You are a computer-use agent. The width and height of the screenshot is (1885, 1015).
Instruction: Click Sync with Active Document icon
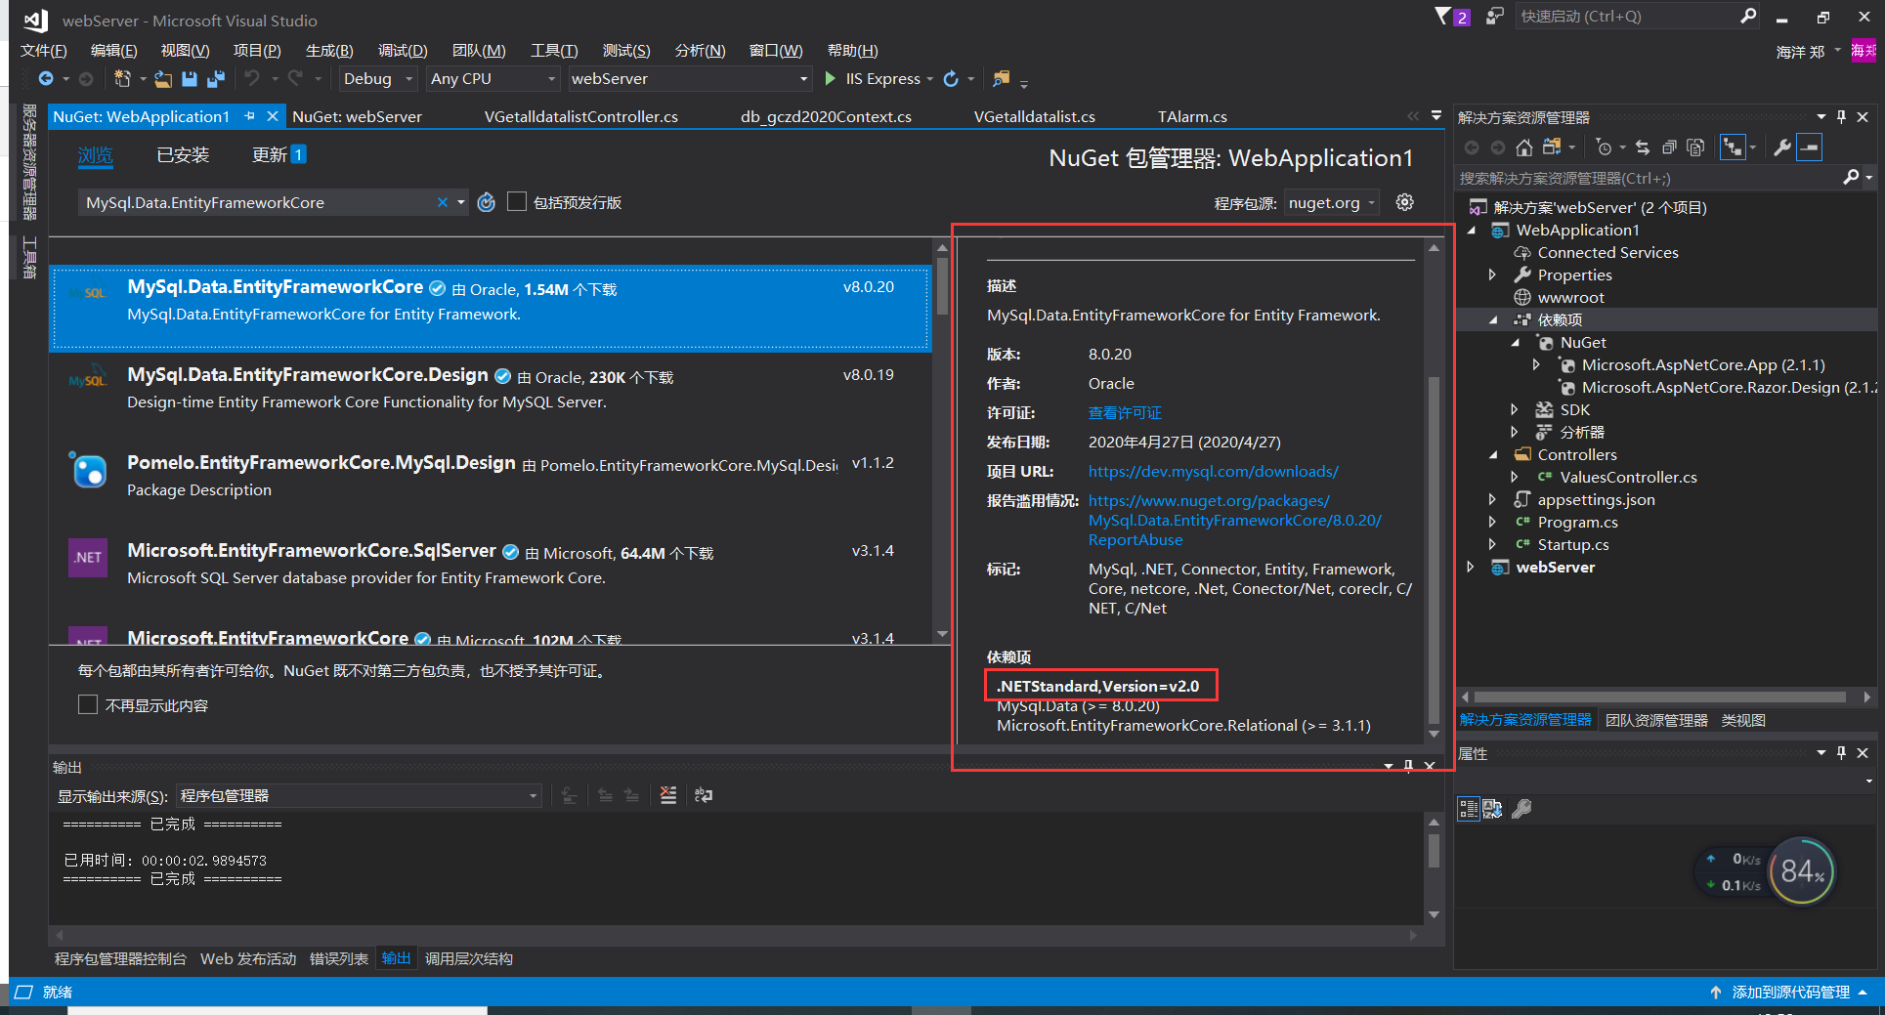pos(1643,148)
